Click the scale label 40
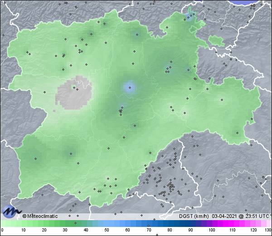Image resolution: width=272 pixels, height=236 pixels. tap(86, 230)
